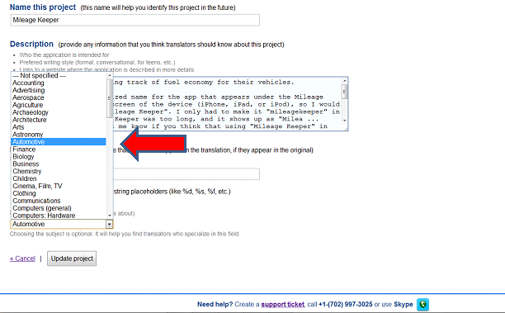Open the support ticket link
This screenshot has height=313, width=505.
(x=283, y=304)
